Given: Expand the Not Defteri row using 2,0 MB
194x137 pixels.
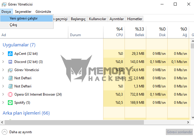Looking at the screenshot, I should click(x=3, y=78).
